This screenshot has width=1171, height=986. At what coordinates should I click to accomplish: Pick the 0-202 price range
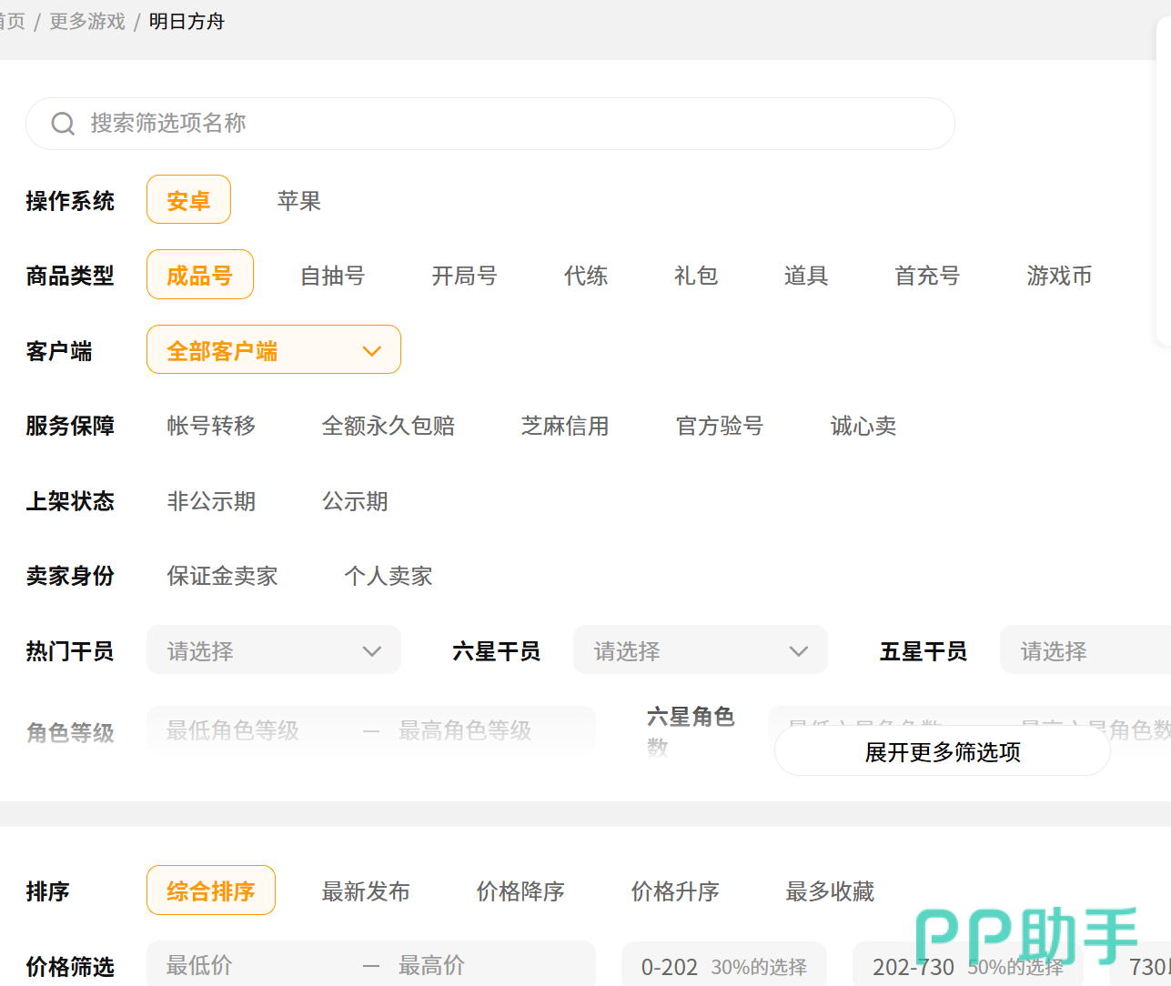click(x=723, y=966)
